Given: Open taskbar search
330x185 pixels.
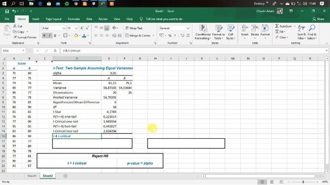Looking at the screenshot, I should point(13,4).
